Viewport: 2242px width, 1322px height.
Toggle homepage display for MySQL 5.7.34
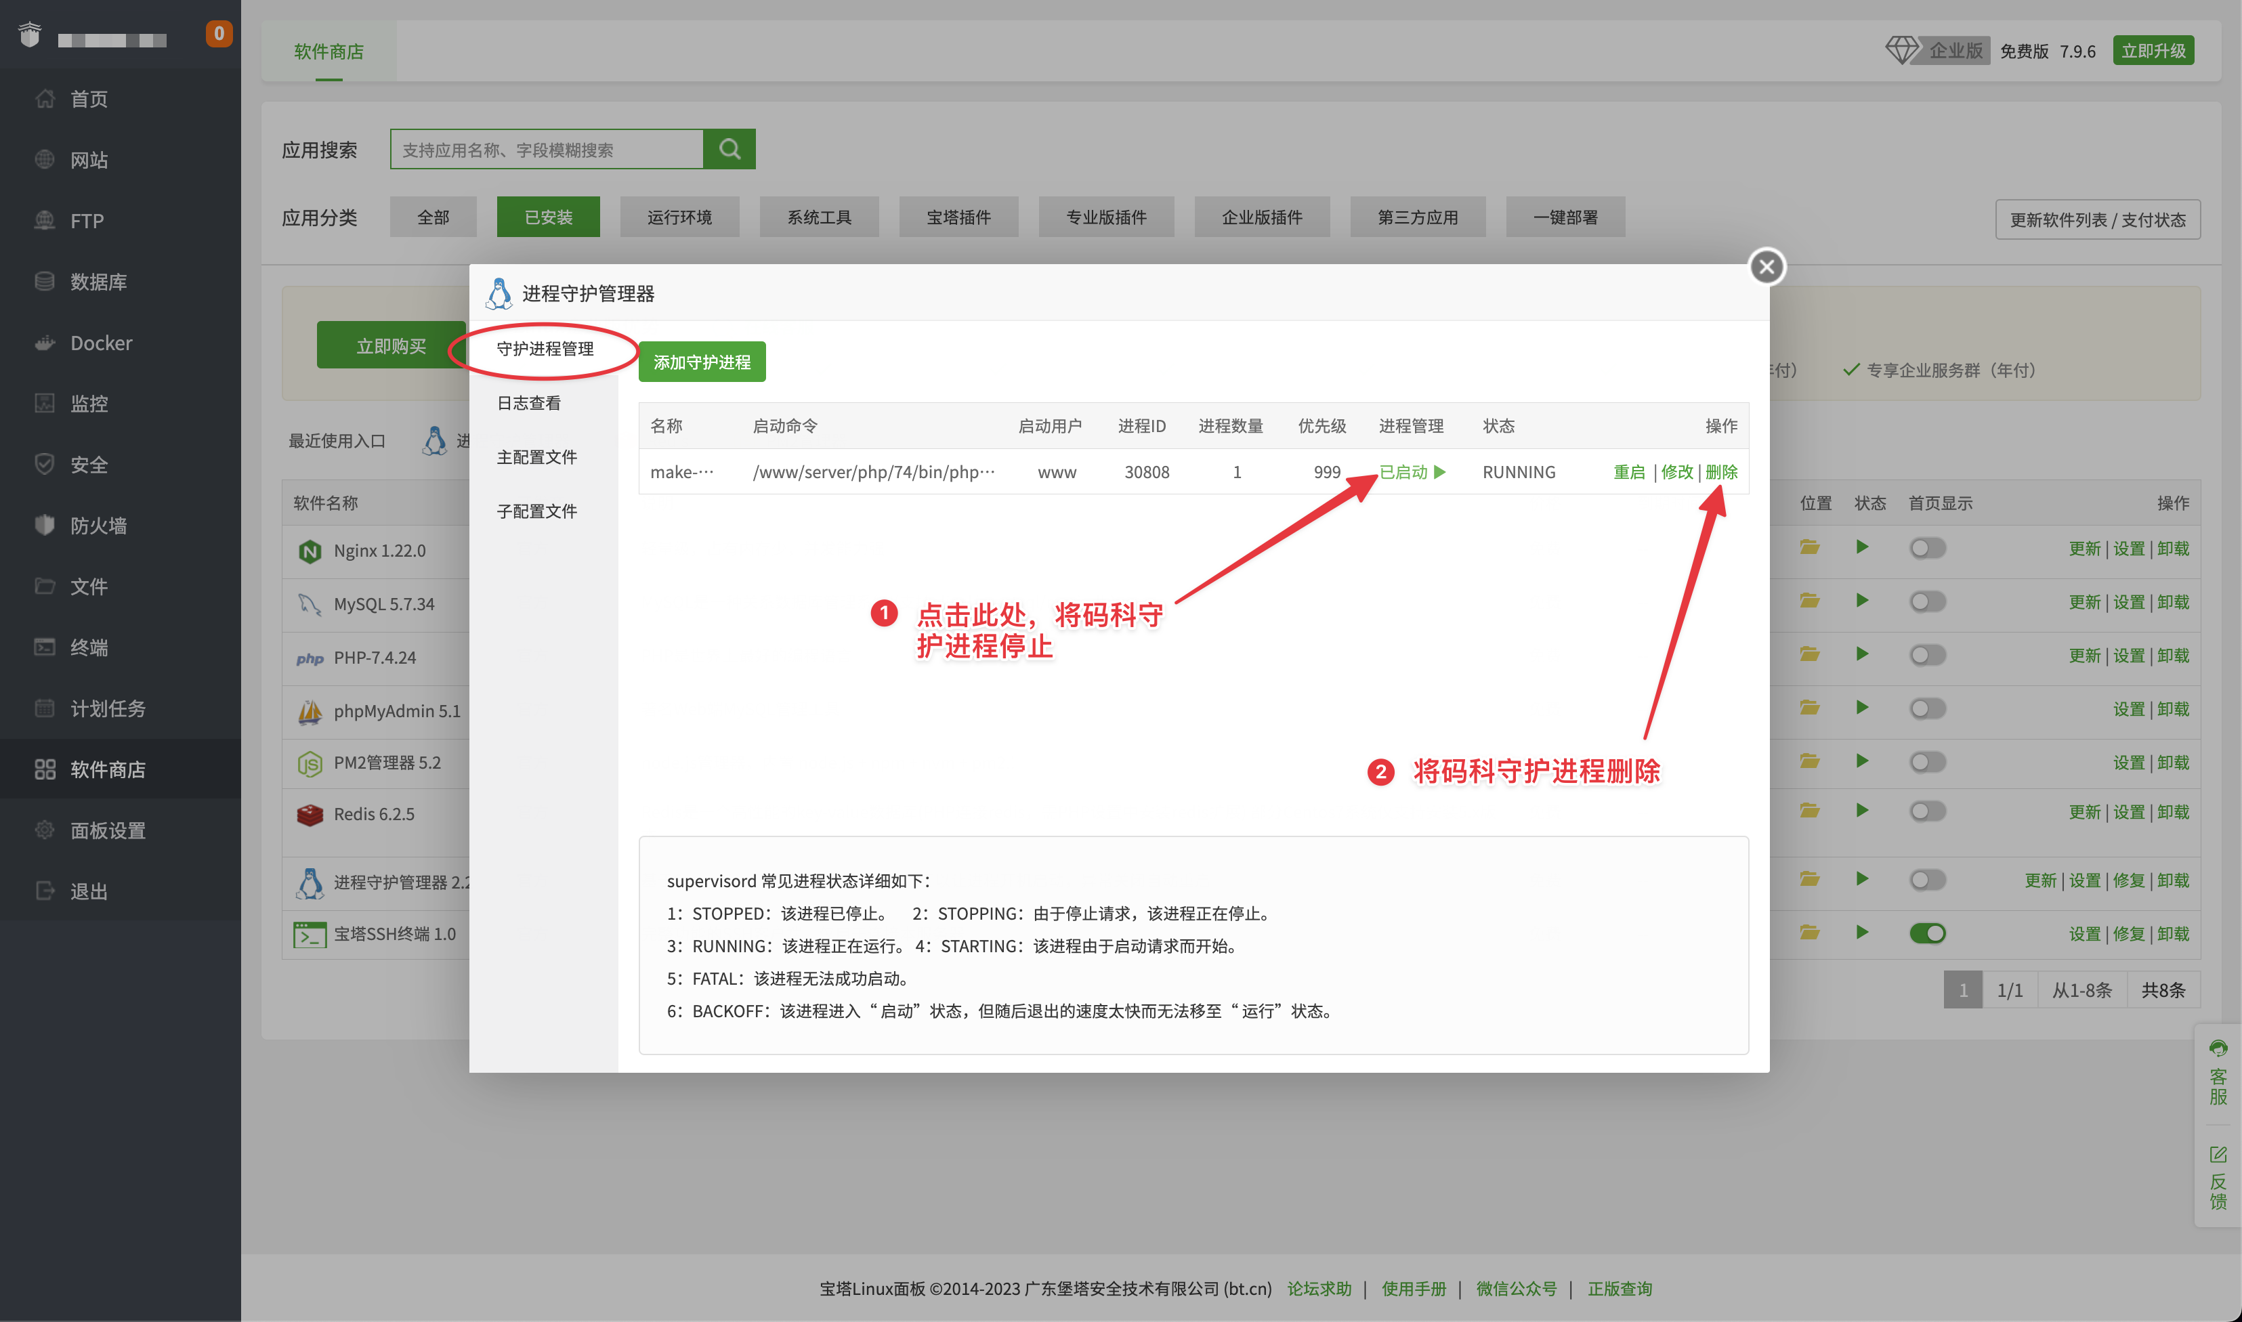pyautogui.click(x=1928, y=601)
